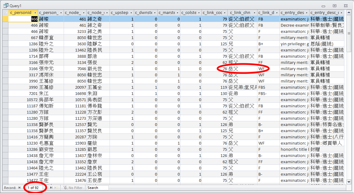Screen dimensions: 354x193
Task: Click the select-all corner of the datasheet
Action: coord(5,13)
